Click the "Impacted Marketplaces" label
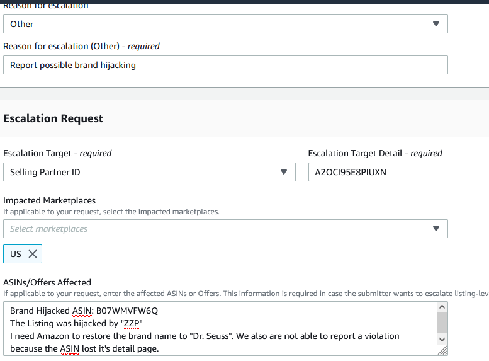Screen dimensions: 489x361 coord(49,200)
